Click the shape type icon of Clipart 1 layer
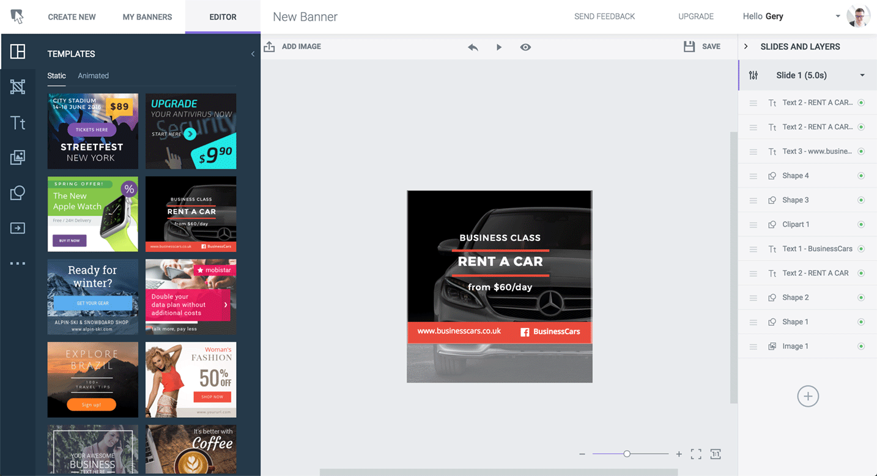Image resolution: width=877 pixels, height=476 pixels. (772, 225)
